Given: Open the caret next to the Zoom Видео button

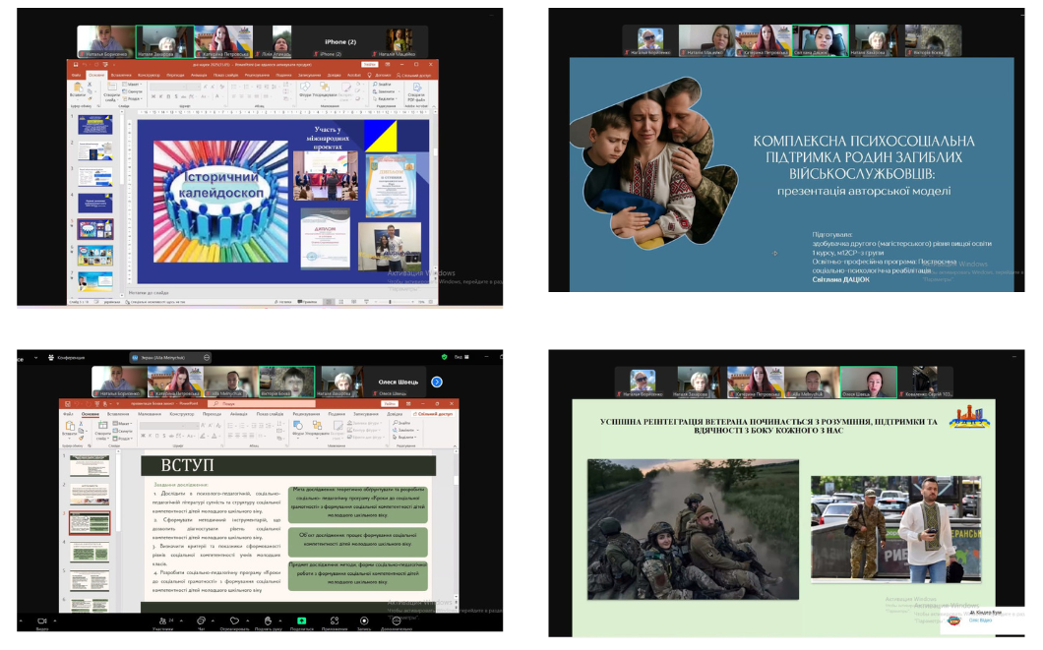Looking at the screenshot, I should pyautogui.click(x=55, y=620).
